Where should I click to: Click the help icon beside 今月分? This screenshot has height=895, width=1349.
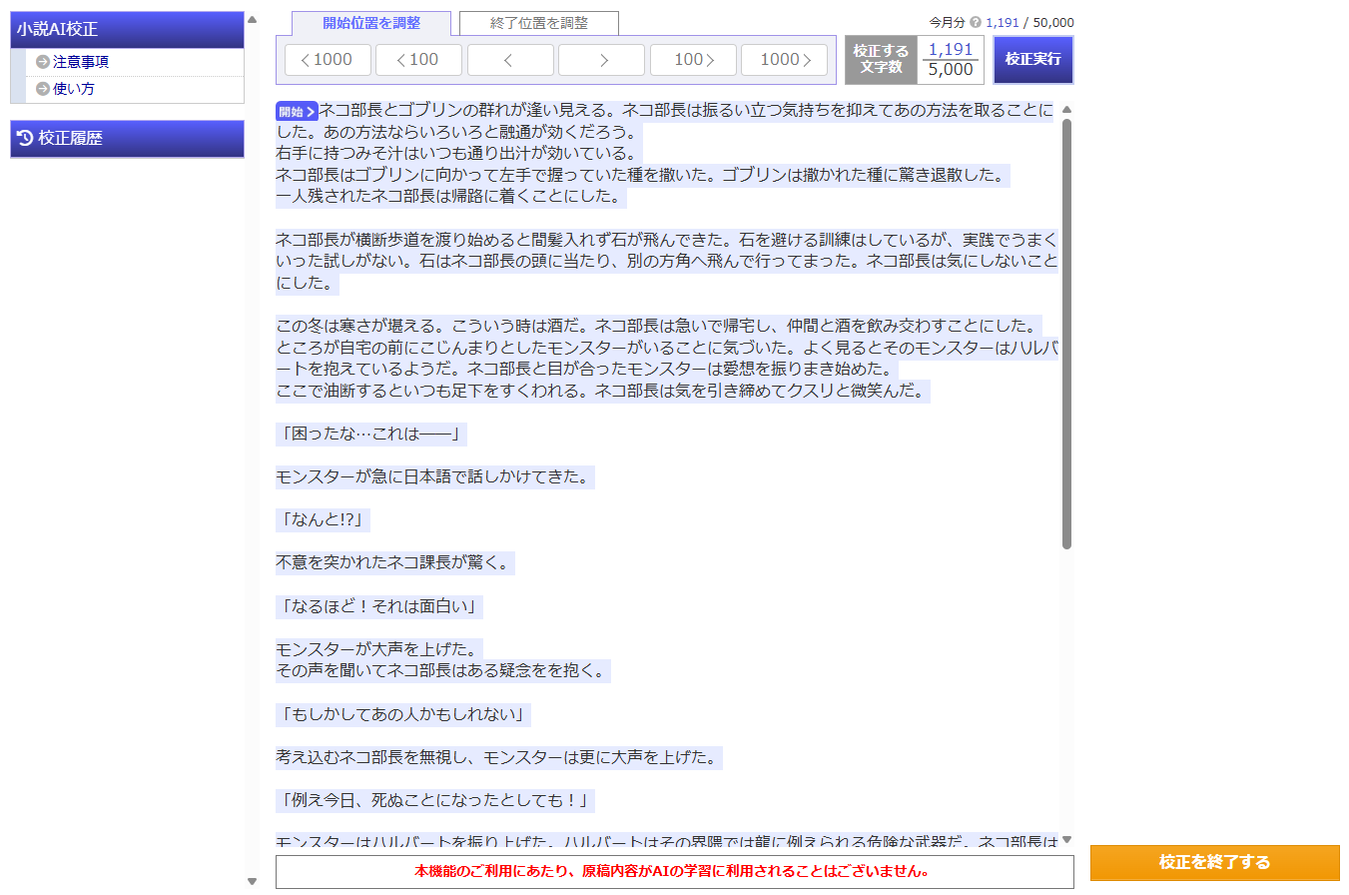pyautogui.click(x=976, y=22)
